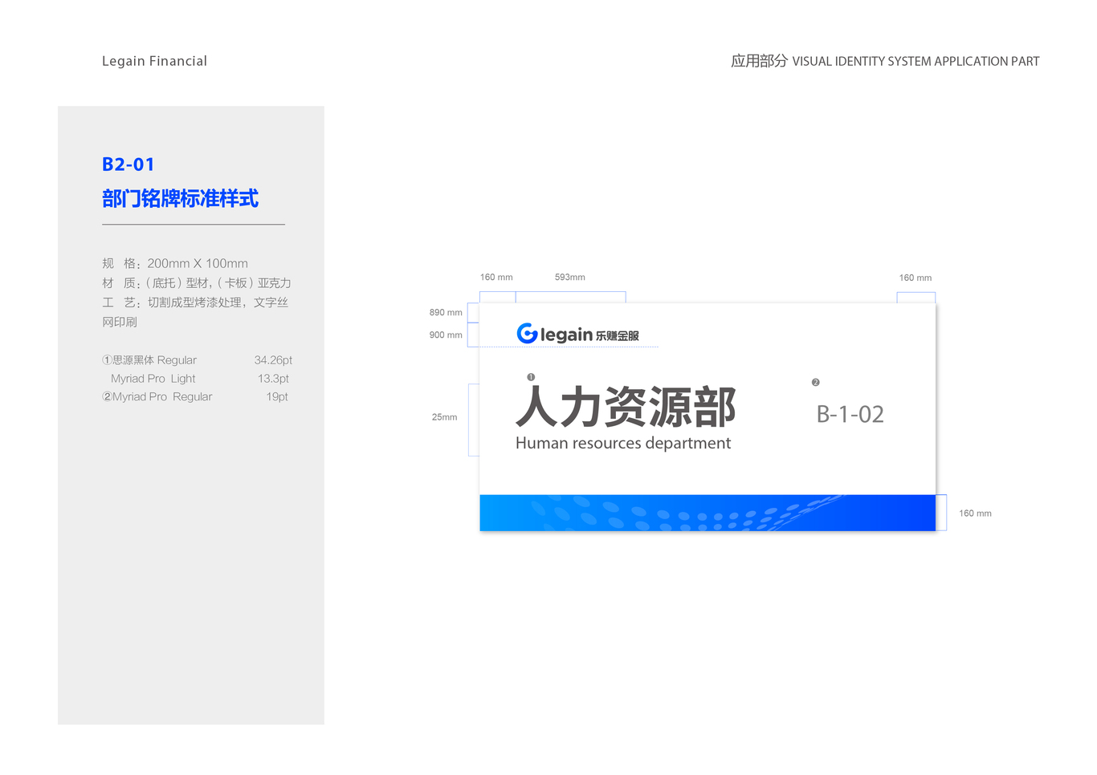Click the 规格 200mm X 100mm line

click(x=175, y=263)
